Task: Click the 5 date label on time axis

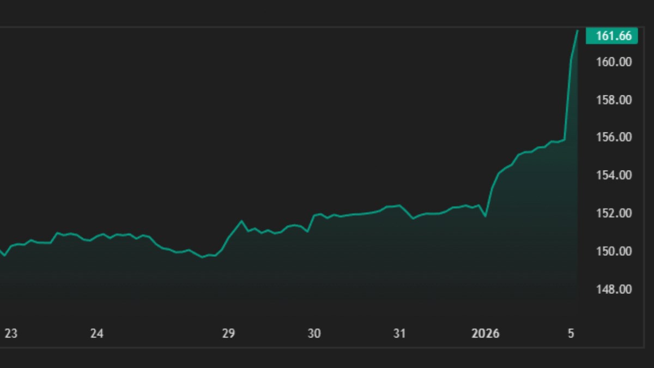Action: 571,334
